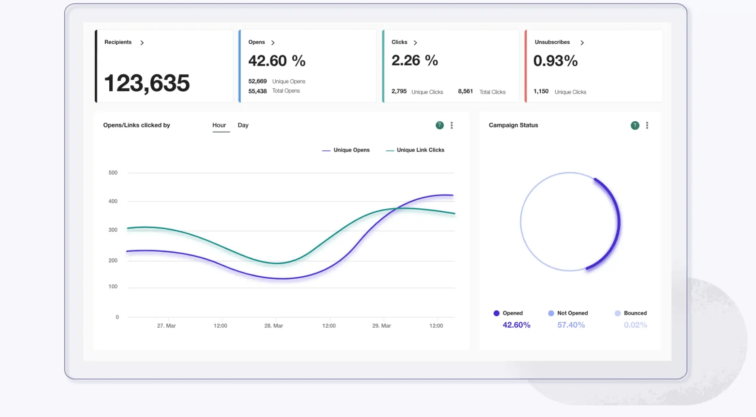Viewport: 756px width, 417px height.
Task: Click the Clicks card heading
Action: click(399, 42)
